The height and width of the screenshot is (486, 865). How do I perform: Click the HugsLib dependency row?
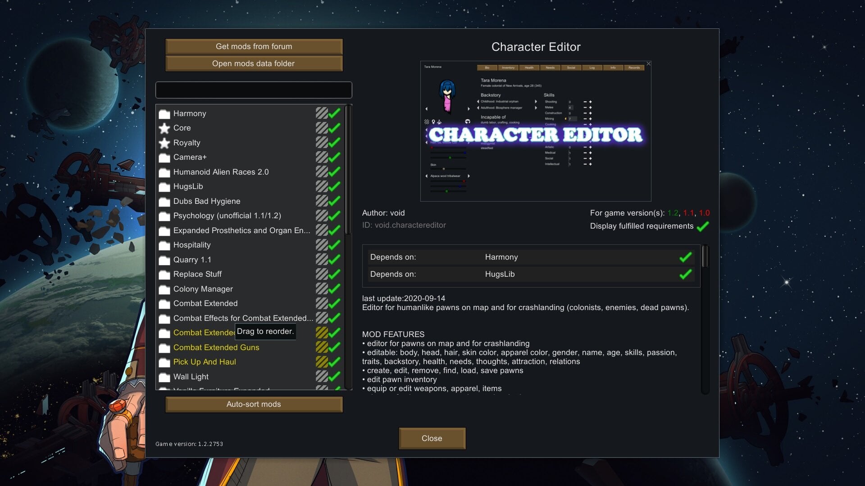531,274
